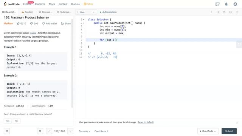Open the user profile avatar menu
Screen dimensions: 242x136
235,4
